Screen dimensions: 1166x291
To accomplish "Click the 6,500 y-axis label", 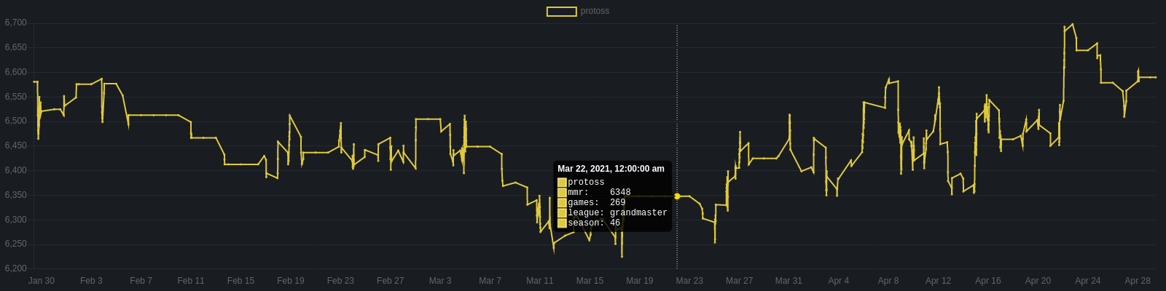I will click(x=16, y=121).
